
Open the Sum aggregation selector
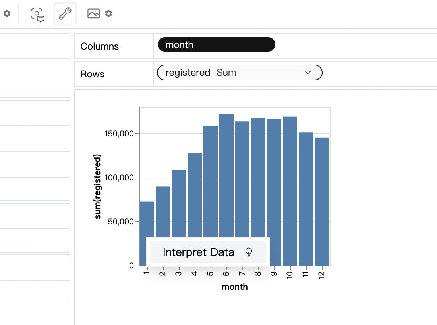point(226,73)
